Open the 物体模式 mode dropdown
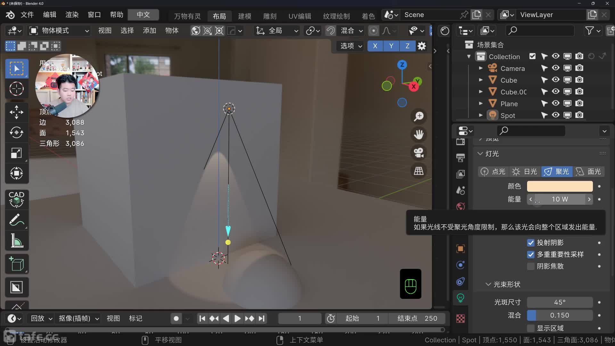615x346 pixels. (59, 31)
